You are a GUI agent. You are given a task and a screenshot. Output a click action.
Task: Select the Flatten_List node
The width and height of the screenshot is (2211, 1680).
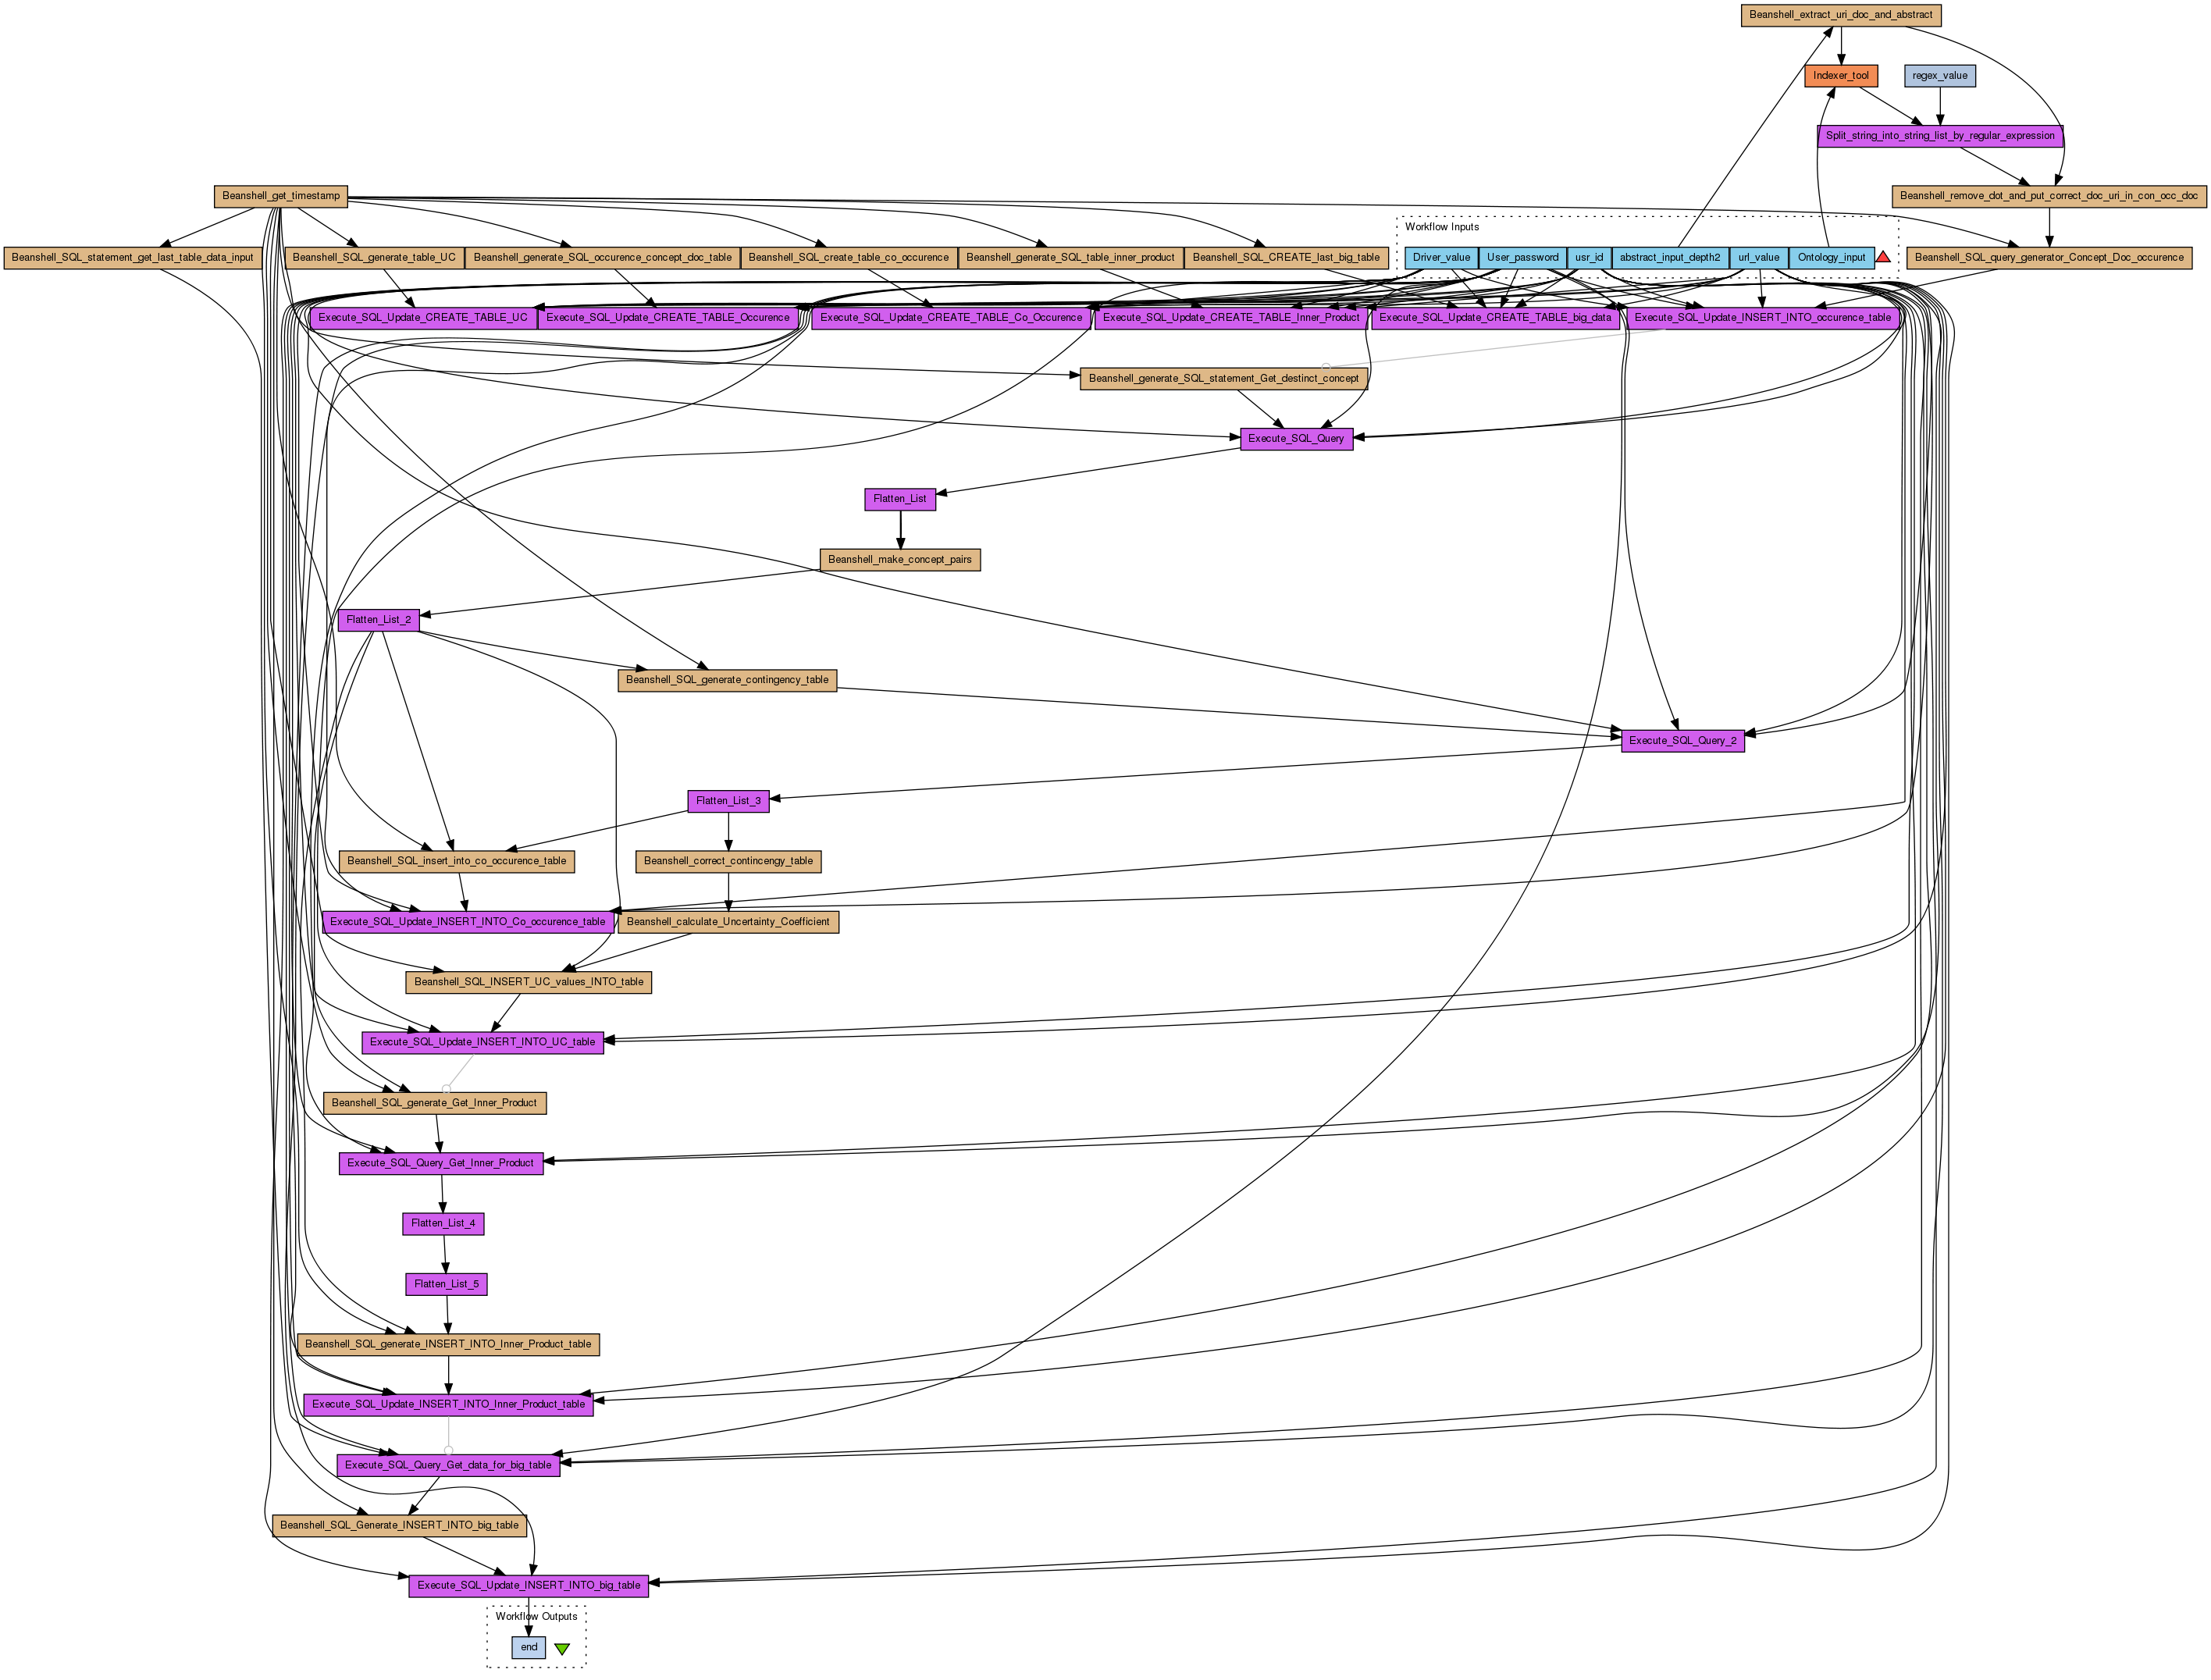[899, 499]
